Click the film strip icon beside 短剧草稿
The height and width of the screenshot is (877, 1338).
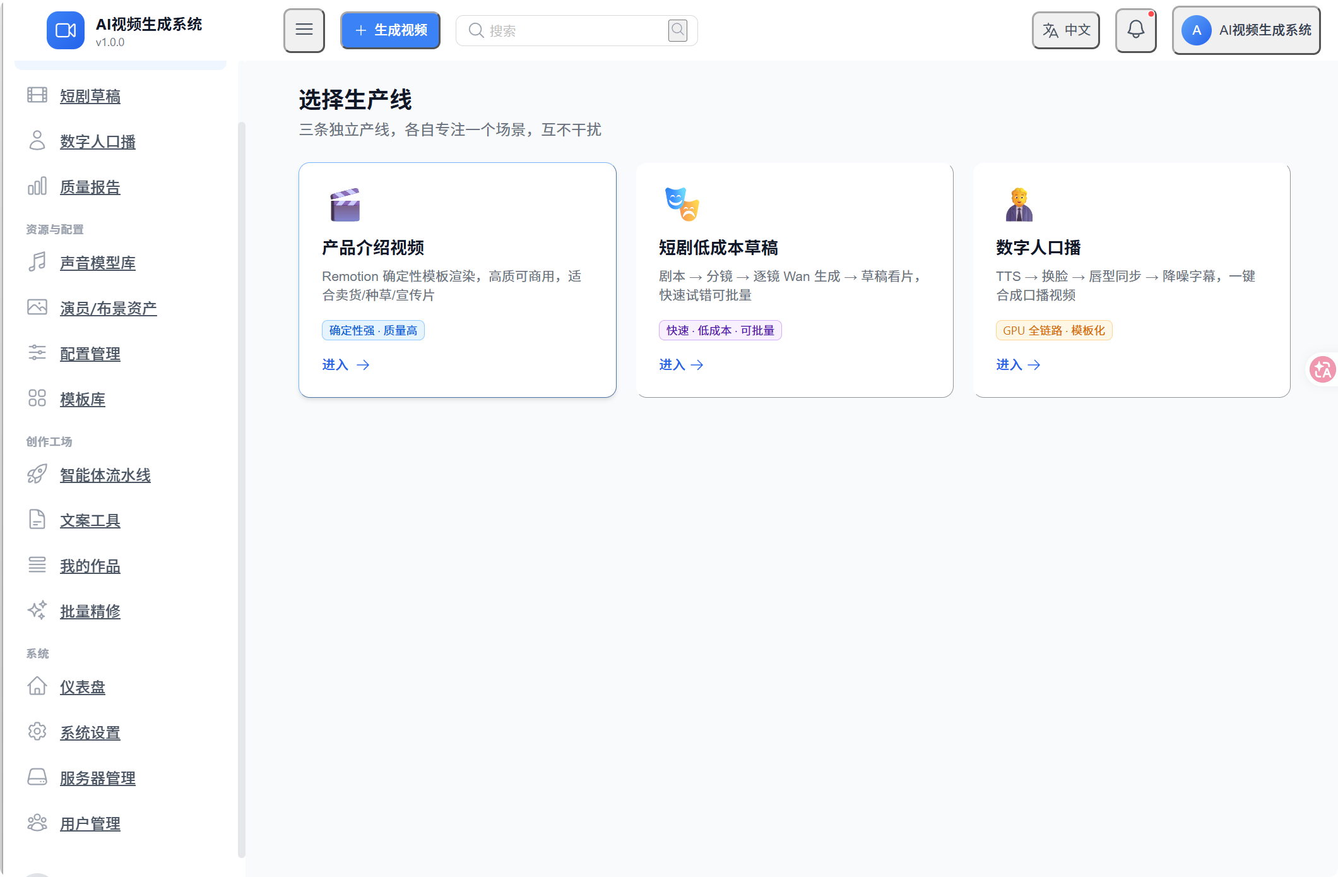pyautogui.click(x=37, y=95)
